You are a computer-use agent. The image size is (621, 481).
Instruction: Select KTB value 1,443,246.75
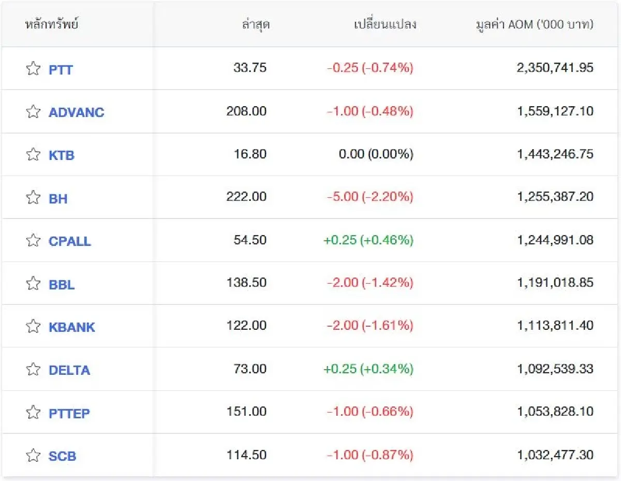(555, 154)
